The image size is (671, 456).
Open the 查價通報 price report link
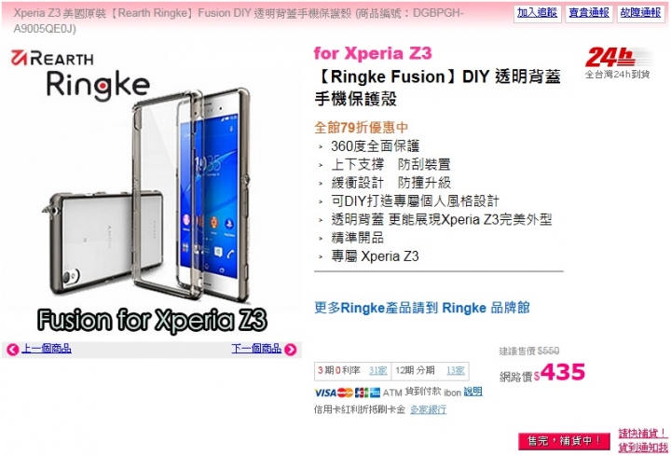(x=589, y=13)
